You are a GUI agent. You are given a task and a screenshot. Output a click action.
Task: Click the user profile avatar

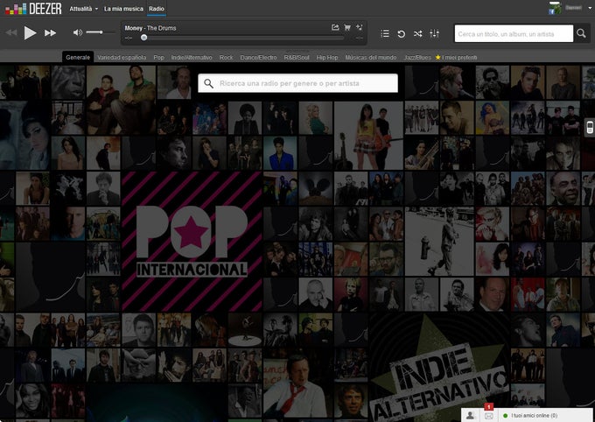(555, 8)
